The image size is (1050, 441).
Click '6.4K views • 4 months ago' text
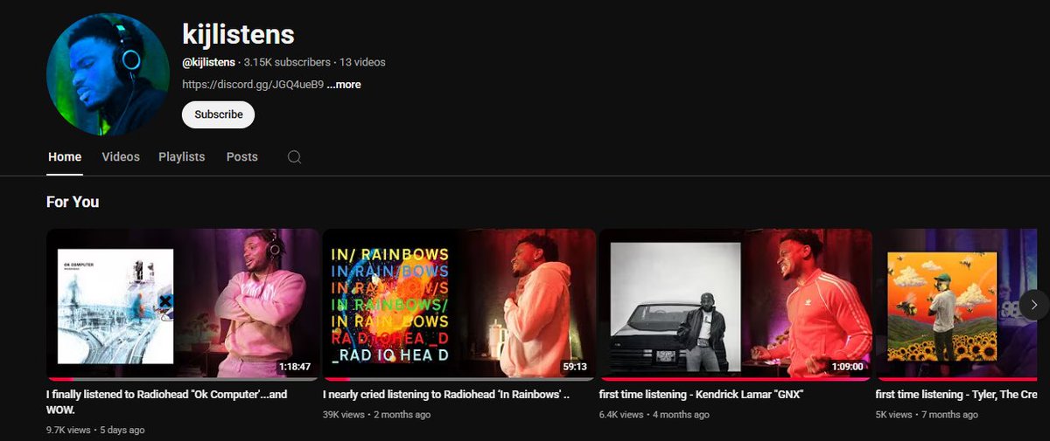point(654,414)
